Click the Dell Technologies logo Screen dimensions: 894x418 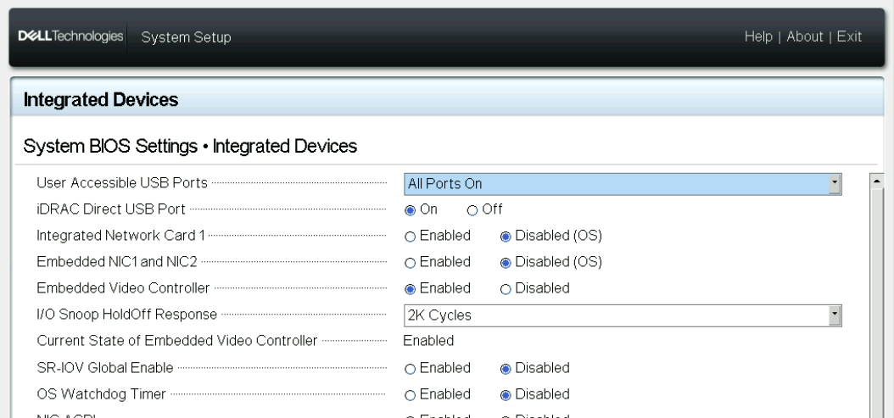pyautogui.click(x=68, y=36)
